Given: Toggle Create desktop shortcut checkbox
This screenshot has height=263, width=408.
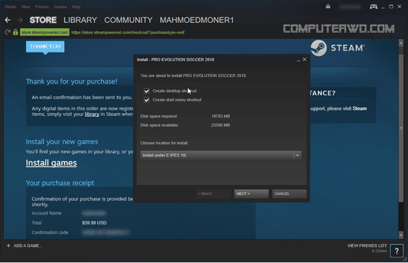Looking at the screenshot, I should (x=147, y=91).
